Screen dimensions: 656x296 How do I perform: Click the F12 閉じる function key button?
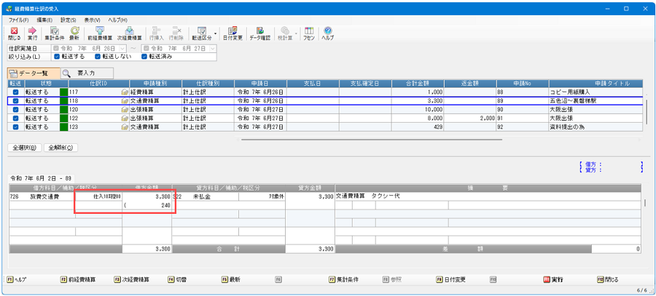pyautogui.click(x=608, y=280)
